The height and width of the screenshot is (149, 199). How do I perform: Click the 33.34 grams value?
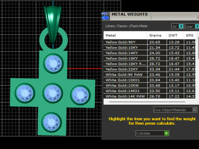coord(155,69)
